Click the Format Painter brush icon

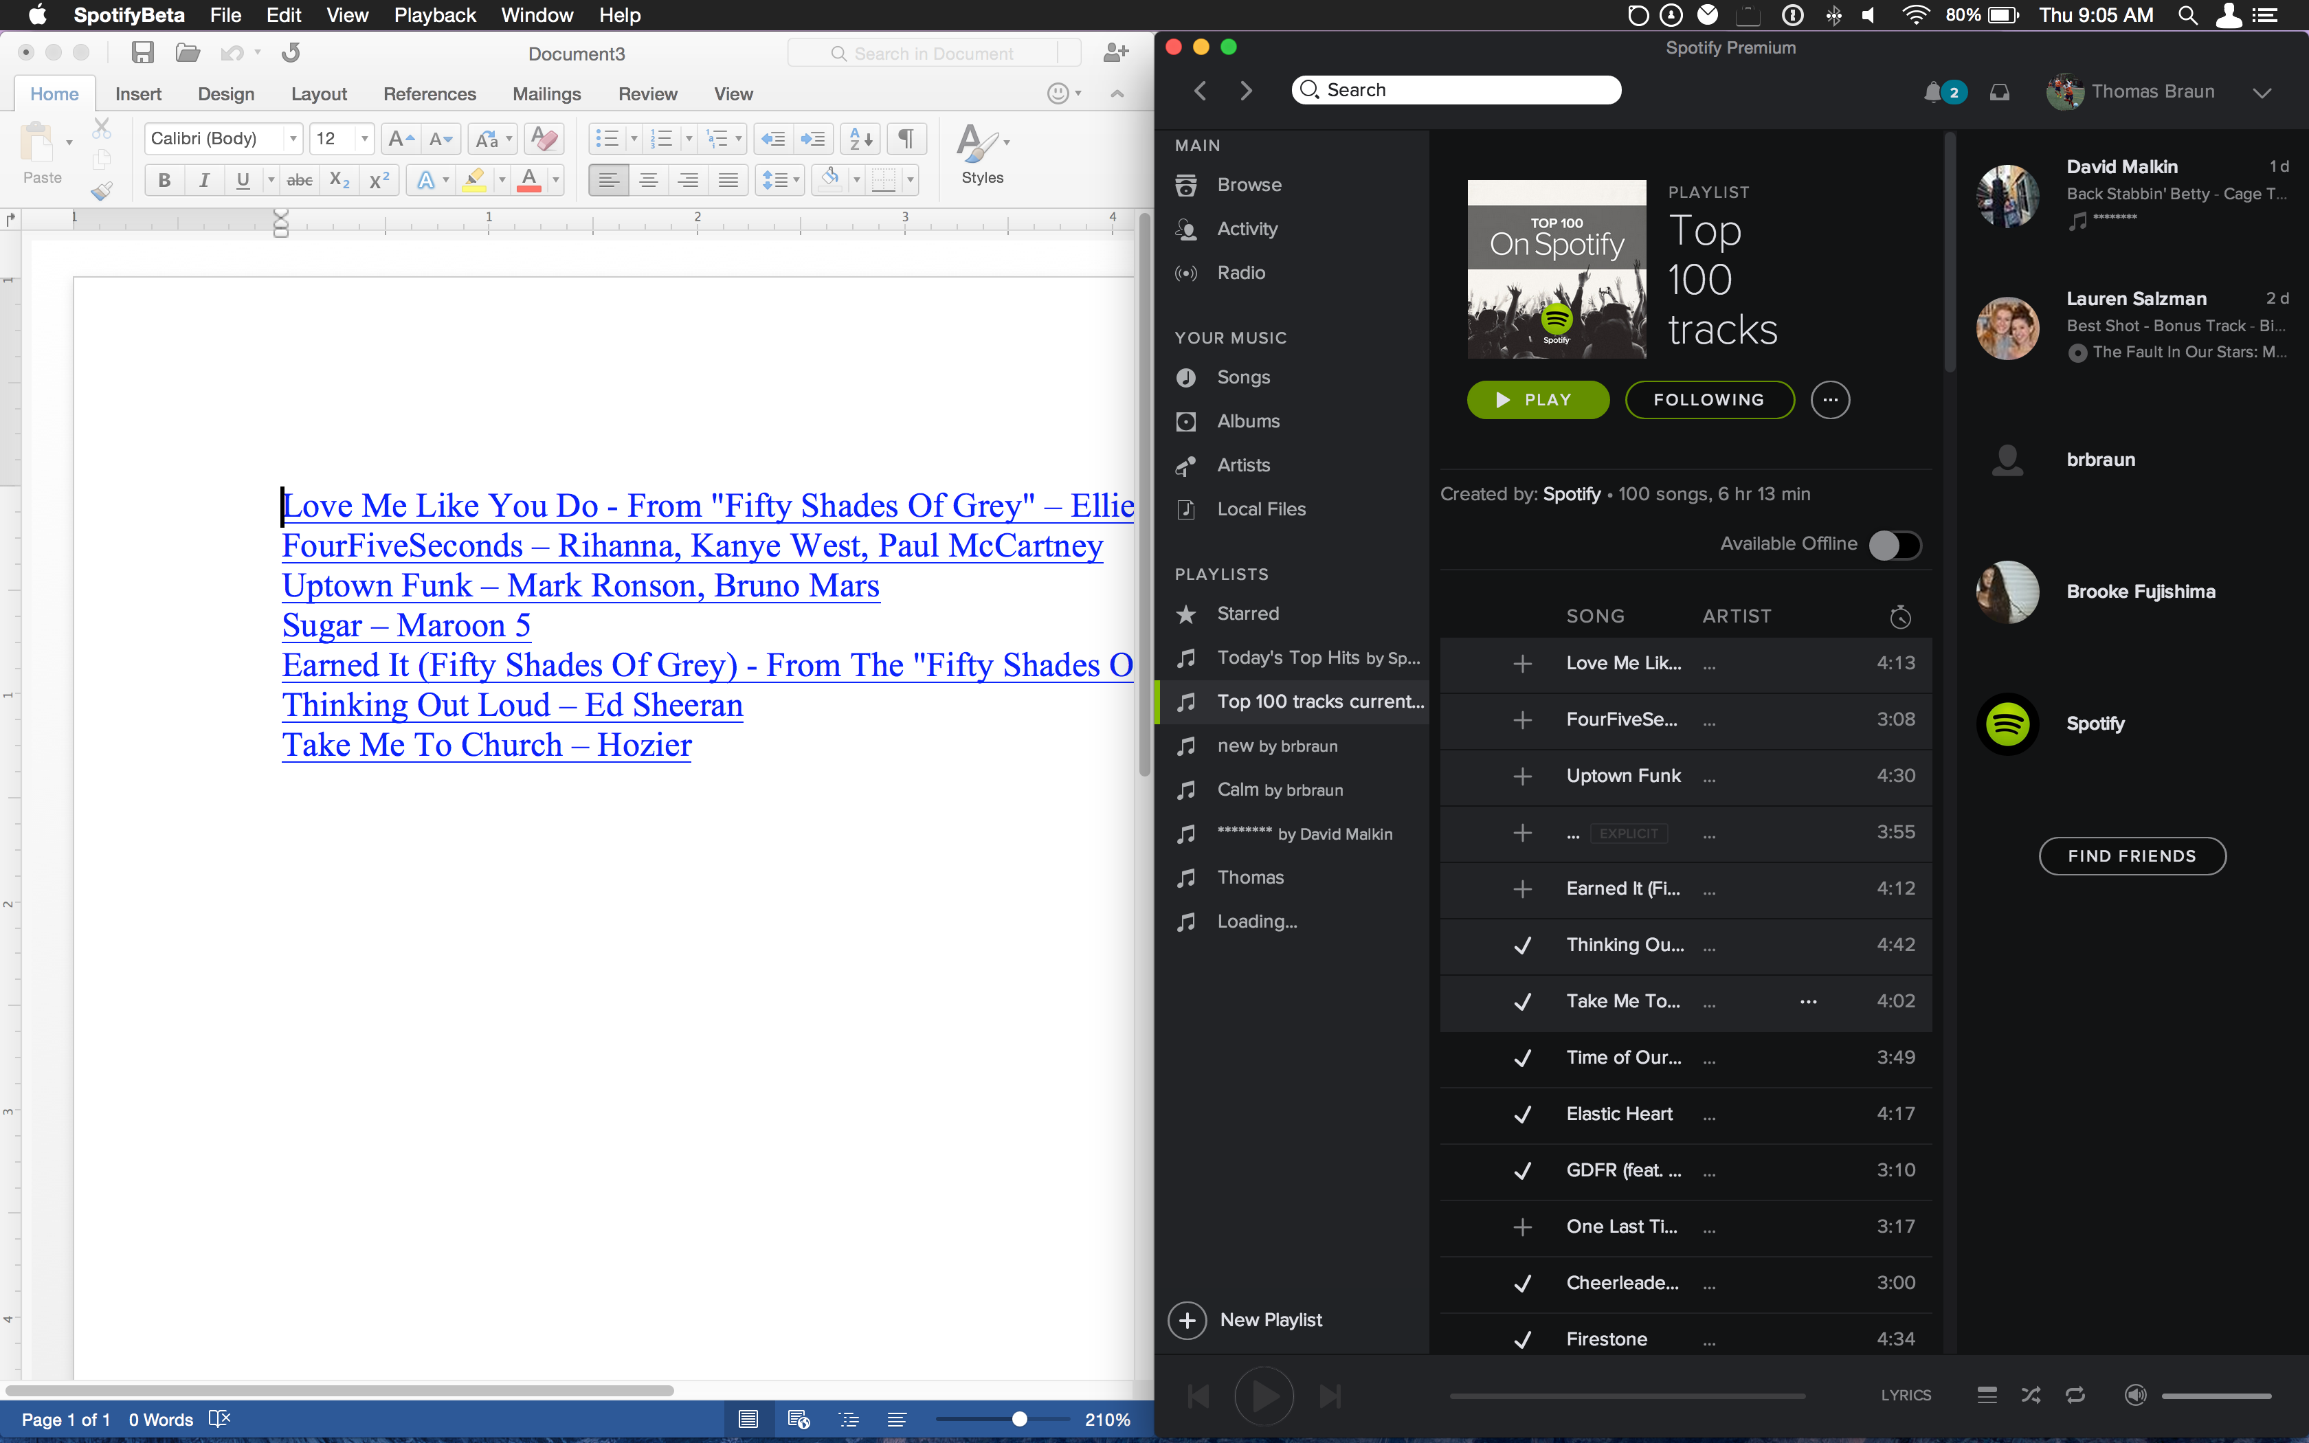point(101,191)
